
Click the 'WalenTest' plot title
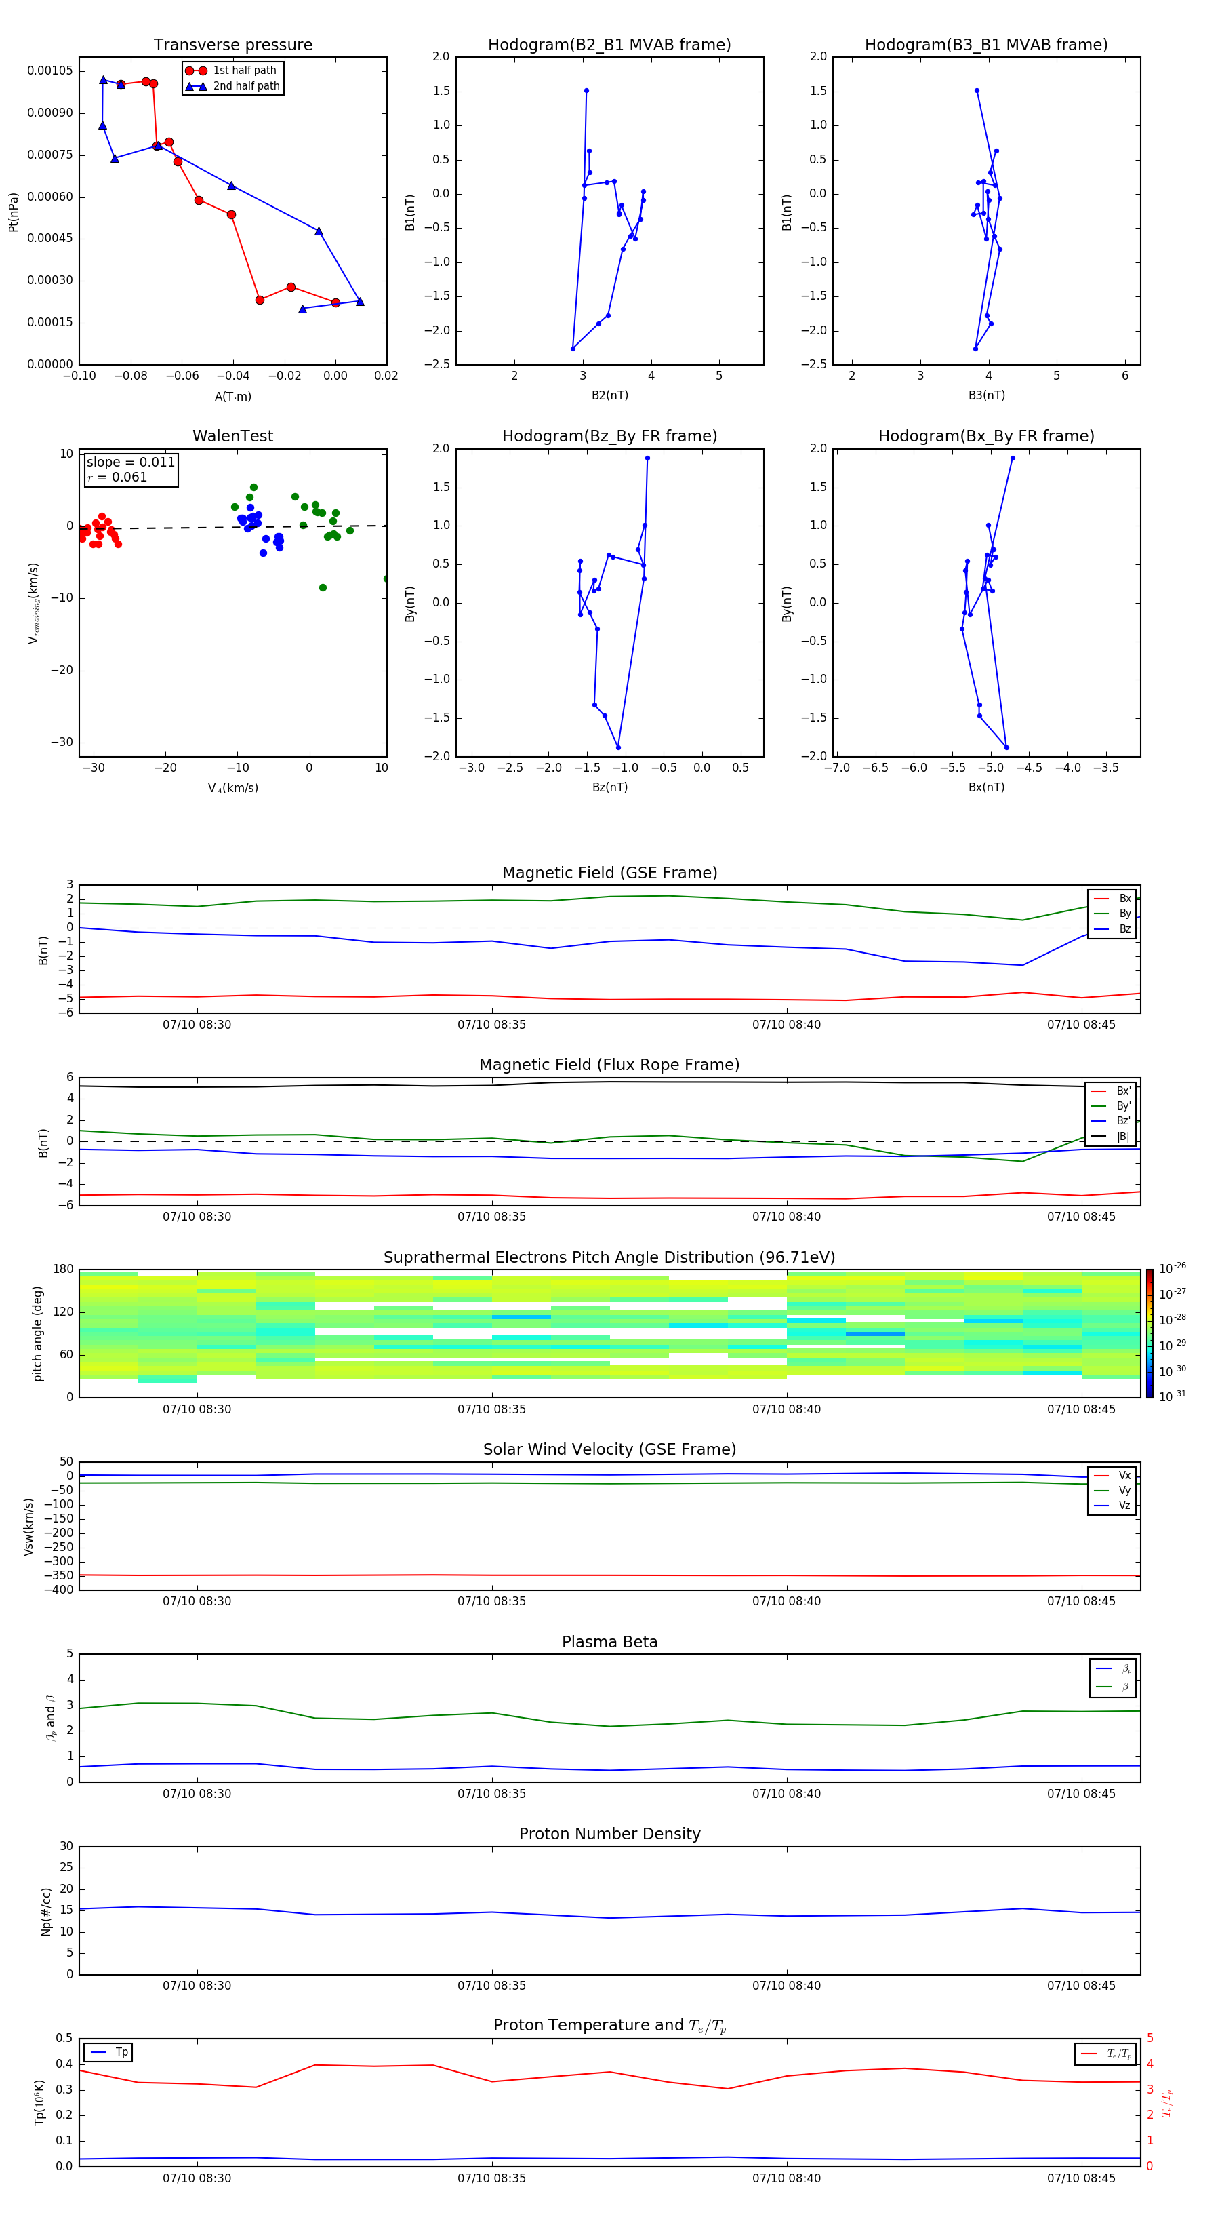pyautogui.click(x=232, y=436)
